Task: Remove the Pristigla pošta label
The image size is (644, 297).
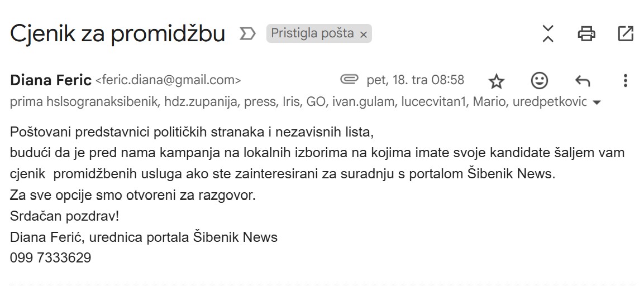Action: tap(363, 35)
